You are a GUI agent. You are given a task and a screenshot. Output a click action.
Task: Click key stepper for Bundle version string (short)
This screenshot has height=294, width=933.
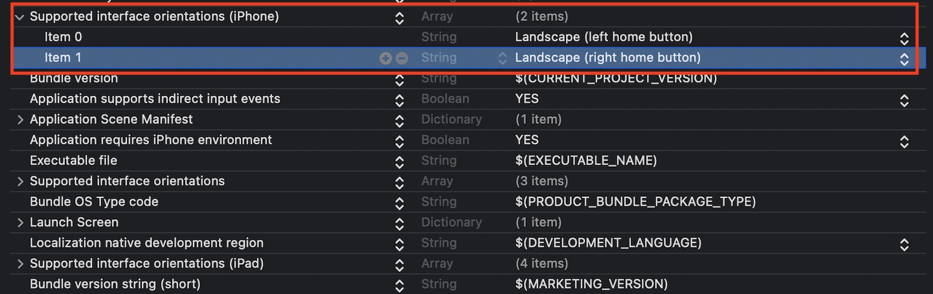399,285
